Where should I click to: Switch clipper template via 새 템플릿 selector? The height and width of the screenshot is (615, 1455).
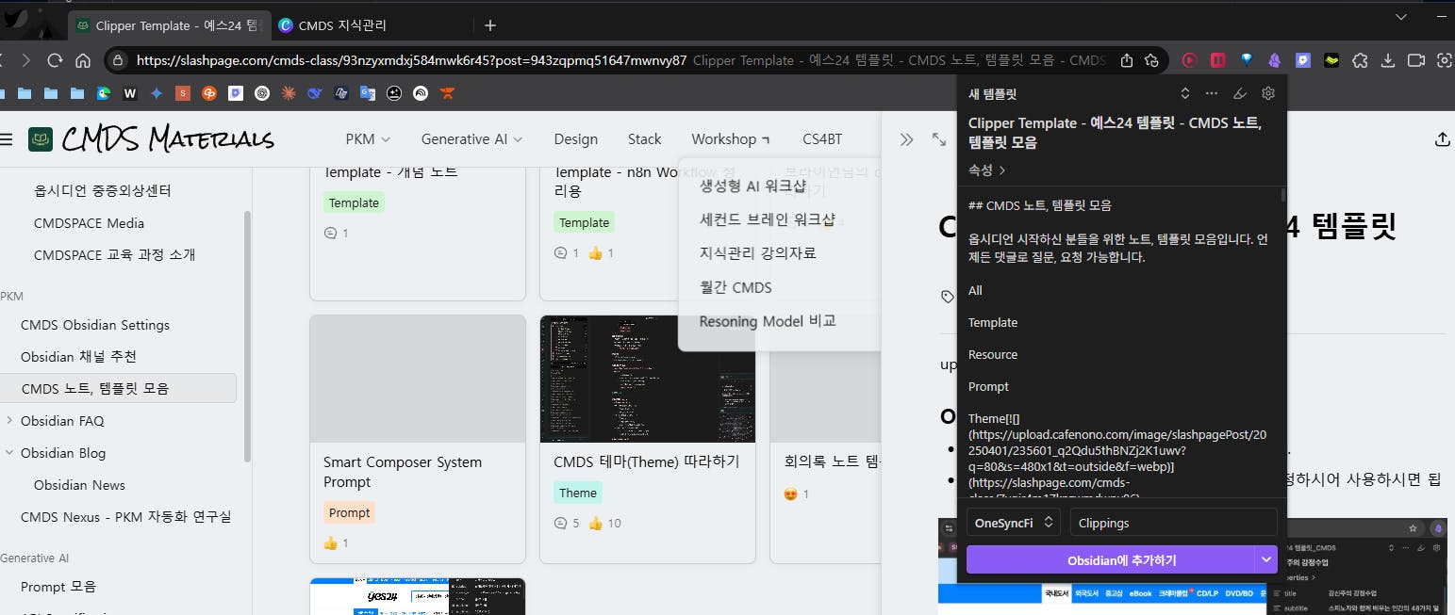pyautogui.click(x=1185, y=93)
